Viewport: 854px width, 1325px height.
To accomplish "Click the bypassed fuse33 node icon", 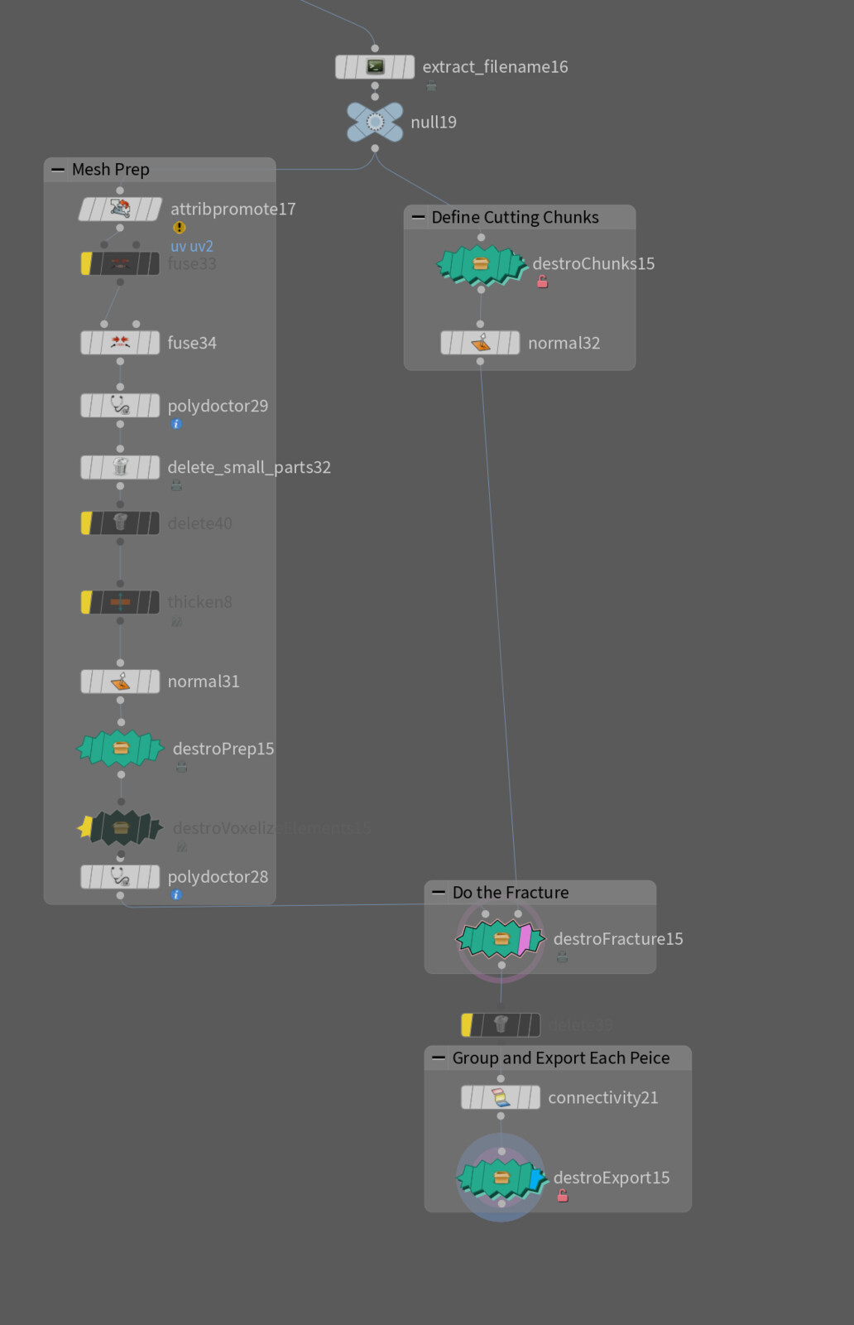I will tap(120, 263).
